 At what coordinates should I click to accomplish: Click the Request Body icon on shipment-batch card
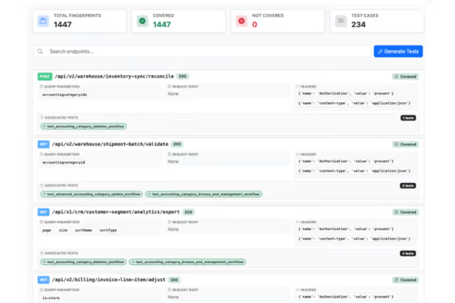click(169, 154)
